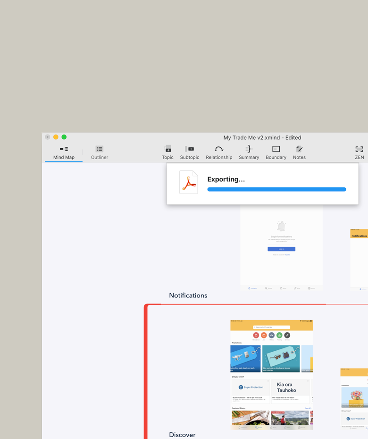Add a Summary bracket from the toolbar
The height and width of the screenshot is (439, 368).
(249, 152)
